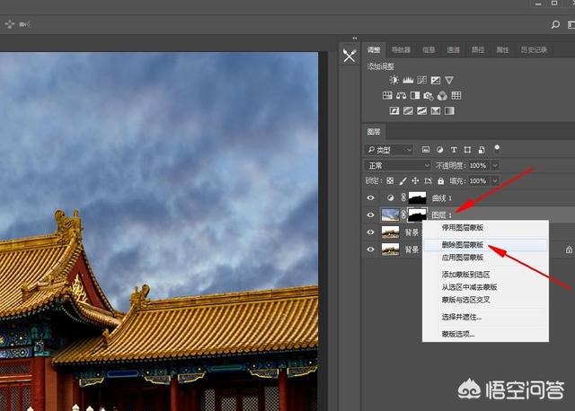The width and height of the screenshot is (575, 411).
Task: Toggle artboard auto-nesting lock
Action: click(x=428, y=181)
